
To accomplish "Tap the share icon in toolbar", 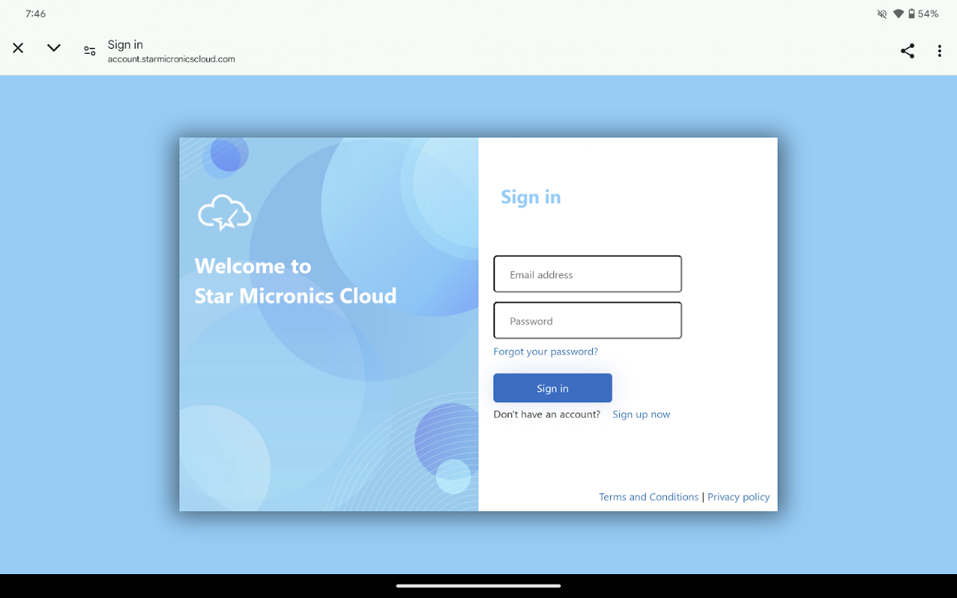I will [907, 51].
